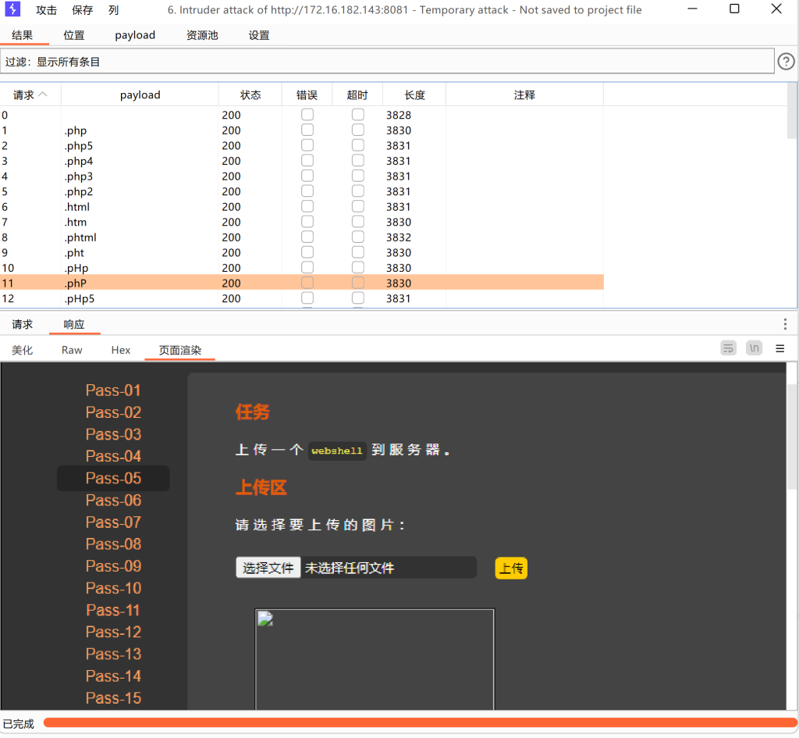Image resolution: width=799 pixels, height=738 pixels.
Task: Open the Pass-03 link
Action: tap(113, 434)
